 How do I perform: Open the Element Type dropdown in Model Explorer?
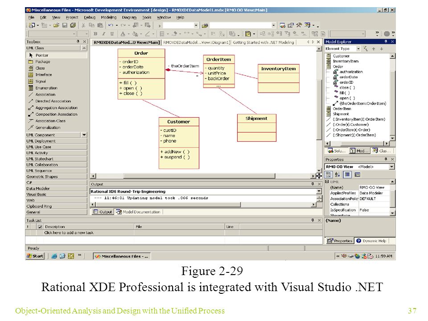coord(358,49)
